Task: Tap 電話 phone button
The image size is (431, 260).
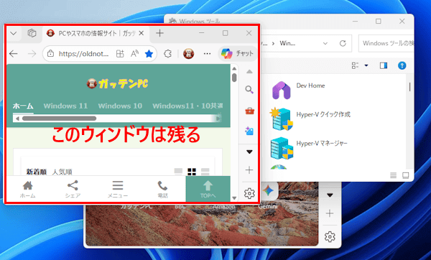Action: pyautogui.click(x=162, y=189)
